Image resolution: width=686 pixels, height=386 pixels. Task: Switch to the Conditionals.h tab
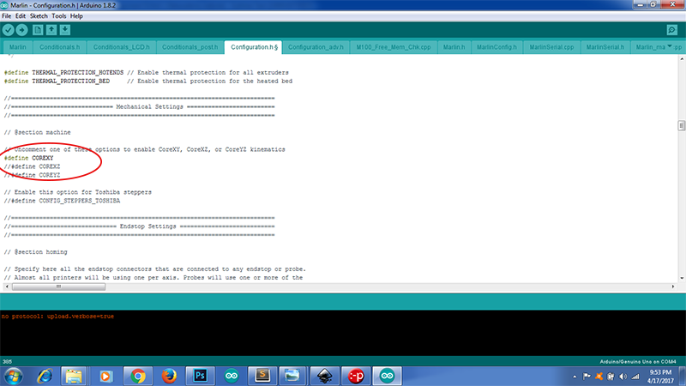tap(59, 47)
